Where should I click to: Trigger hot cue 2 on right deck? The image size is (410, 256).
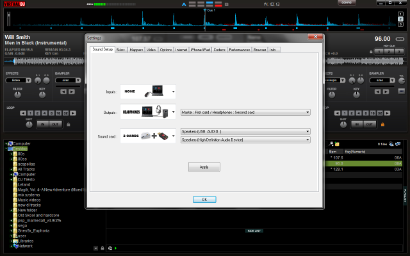tap(389, 52)
